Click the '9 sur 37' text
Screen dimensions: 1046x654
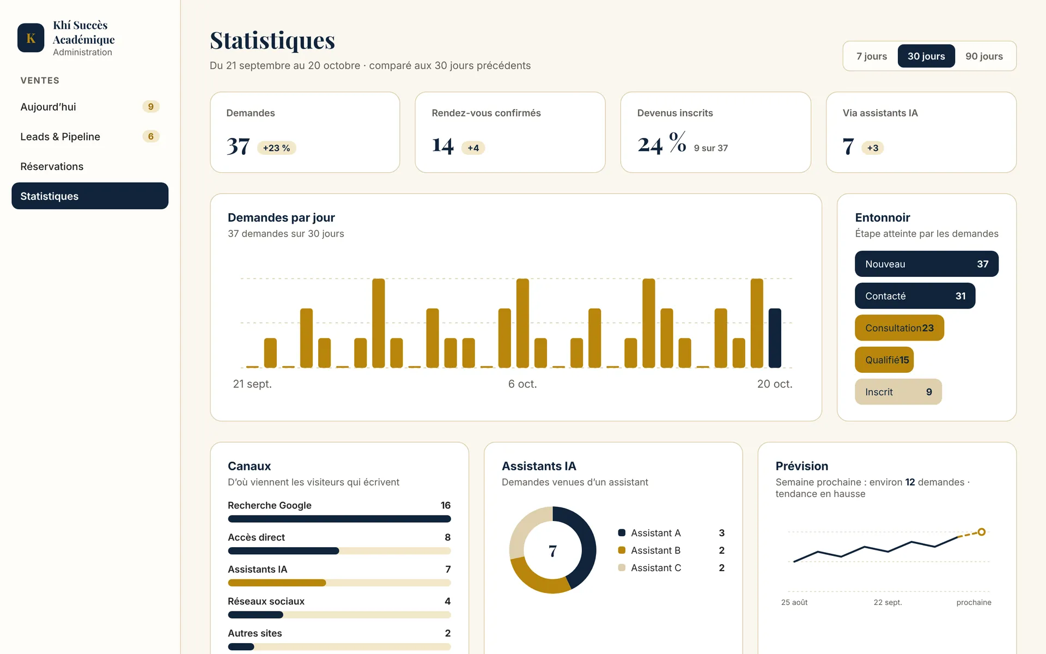coord(710,148)
